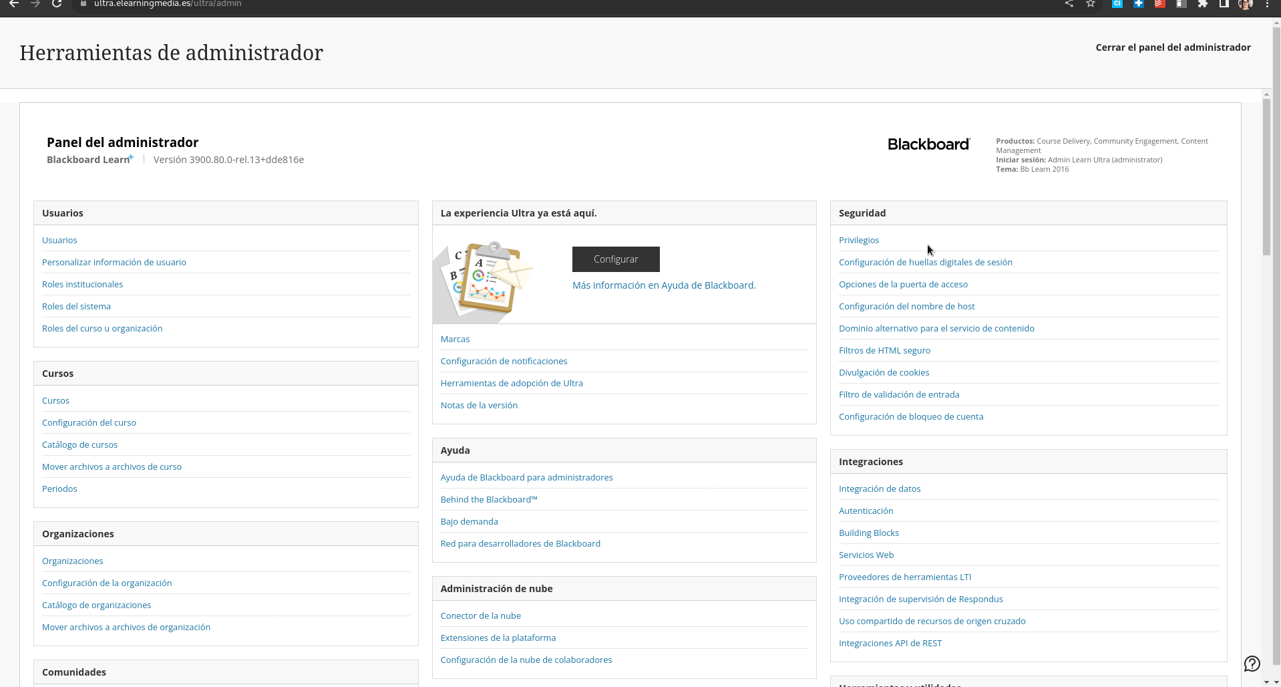Open the Marcas link

pos(455,339)
